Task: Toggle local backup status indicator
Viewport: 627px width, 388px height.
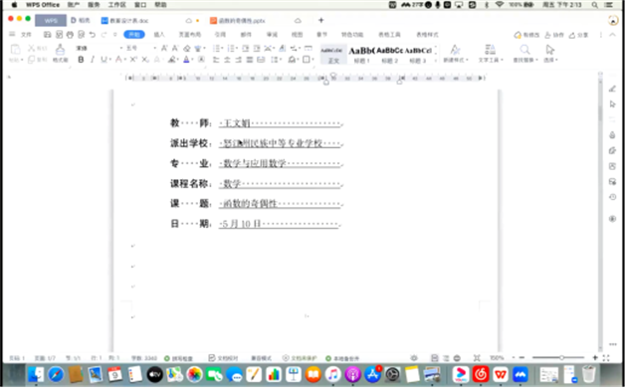Action: coord(342,358)
